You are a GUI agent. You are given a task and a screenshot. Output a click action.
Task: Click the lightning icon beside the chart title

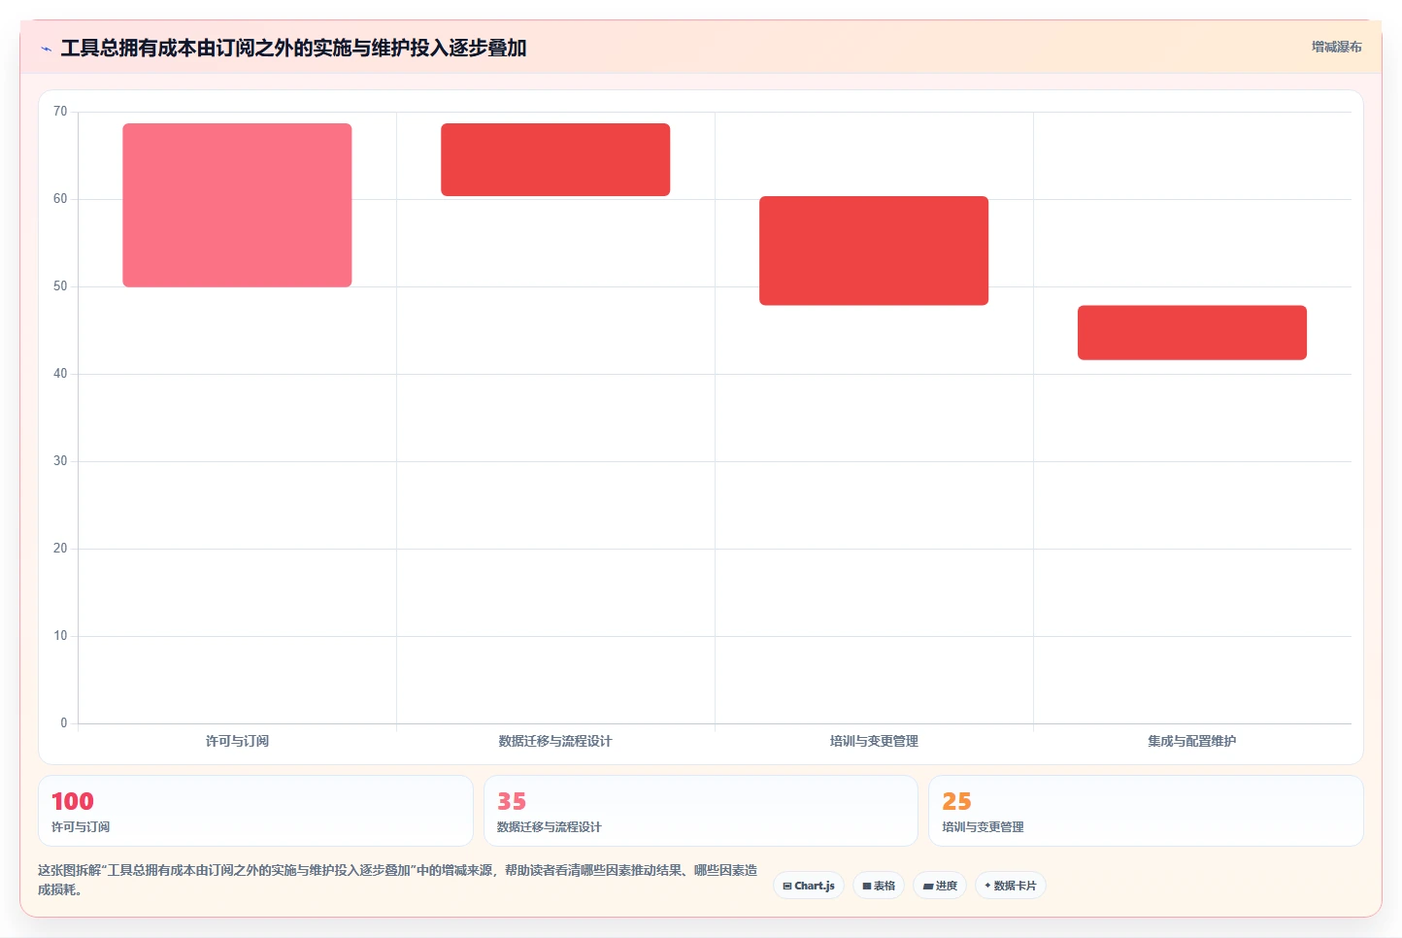(x=46, y=49)
